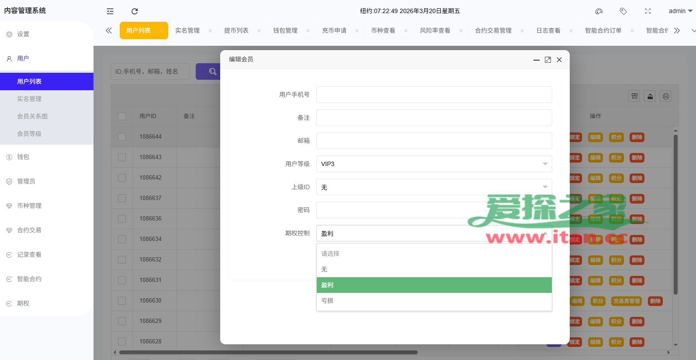Open the 用户等级 VIP3 dropdown
The width and height of the screenshot is (696, 360).
click(x=434, y=164)
